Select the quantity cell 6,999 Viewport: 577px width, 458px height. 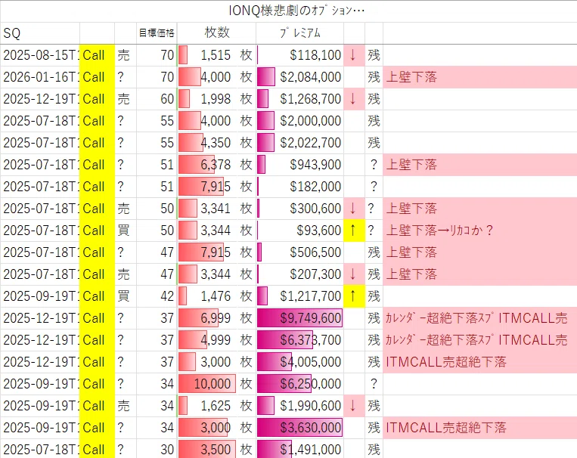click(207, 318)
